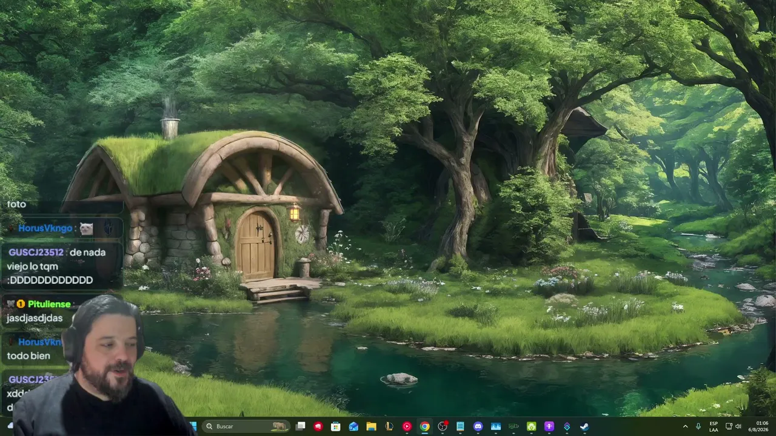
Task: Open the Outlook mail icon
Action: [353, 426]
